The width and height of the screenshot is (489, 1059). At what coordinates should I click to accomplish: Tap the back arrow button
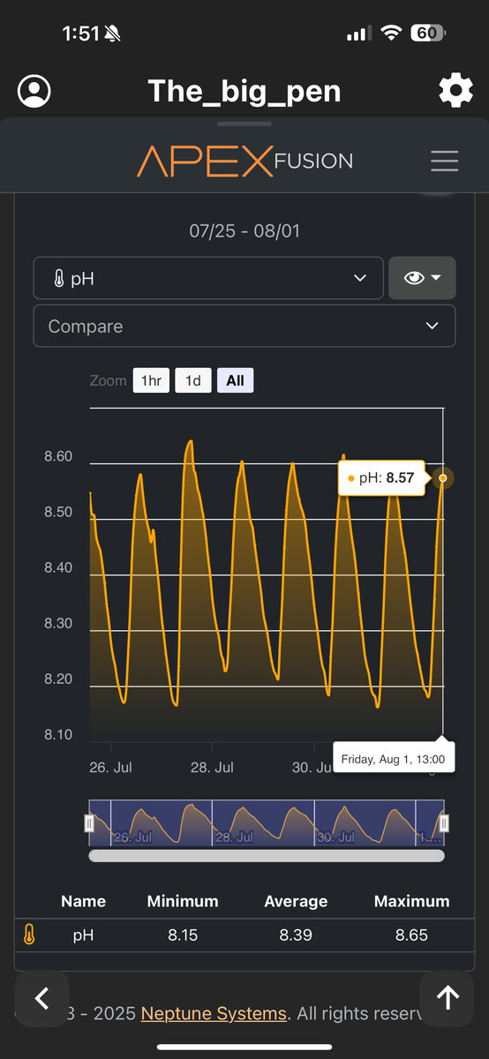point(41,997)
